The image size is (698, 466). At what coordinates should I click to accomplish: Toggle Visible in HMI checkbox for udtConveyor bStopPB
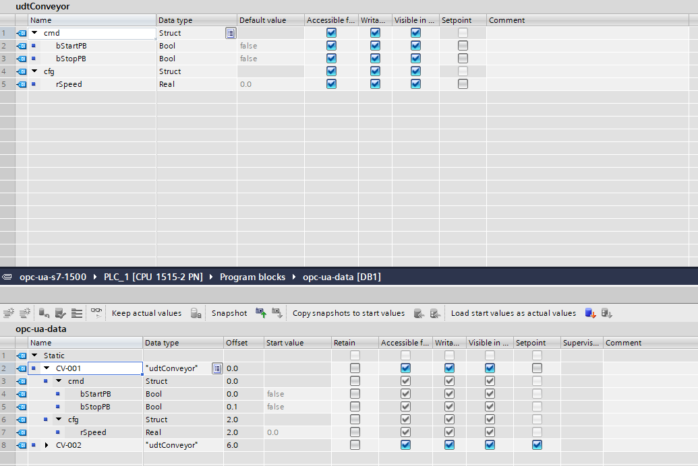[x=415, y=58]
